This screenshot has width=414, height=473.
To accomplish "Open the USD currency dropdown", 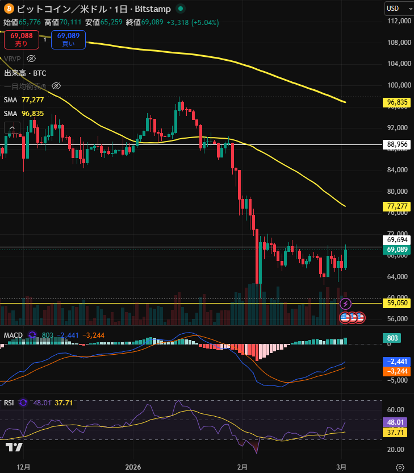I will point(396,9).
